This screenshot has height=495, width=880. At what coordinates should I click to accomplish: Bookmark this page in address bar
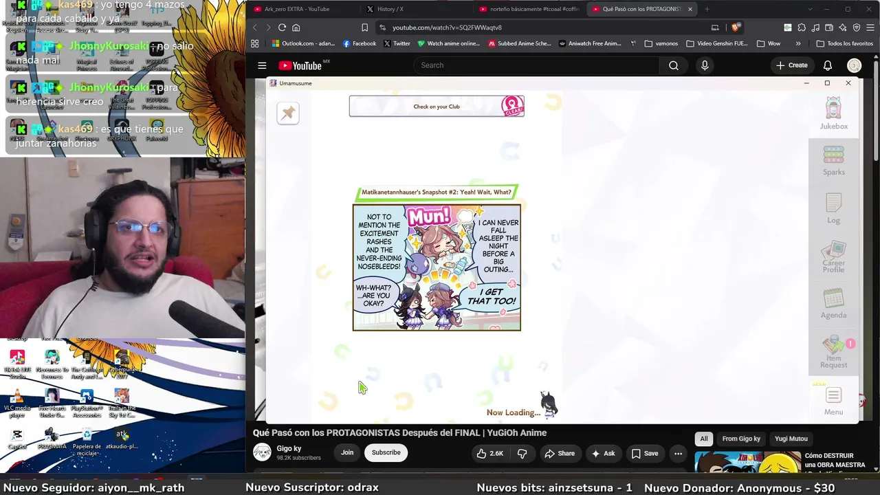pyautogui.click(x=364, y=27)
